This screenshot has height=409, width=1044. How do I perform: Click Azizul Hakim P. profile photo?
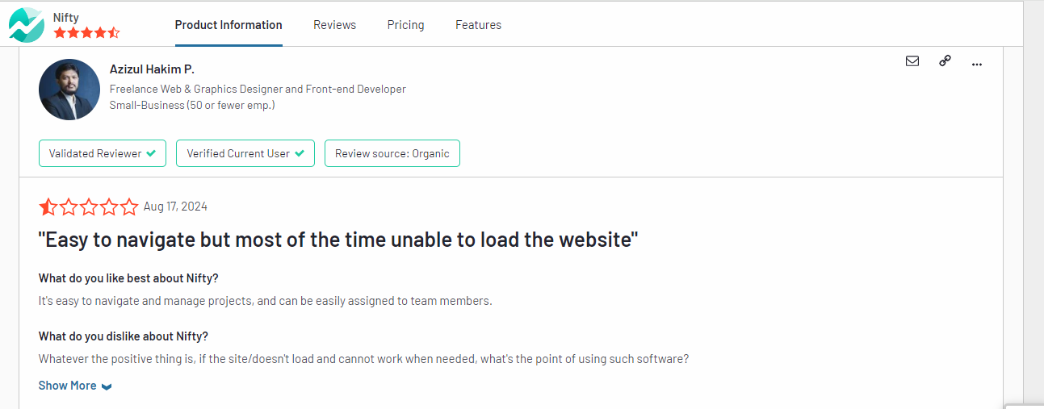(69, 90)
